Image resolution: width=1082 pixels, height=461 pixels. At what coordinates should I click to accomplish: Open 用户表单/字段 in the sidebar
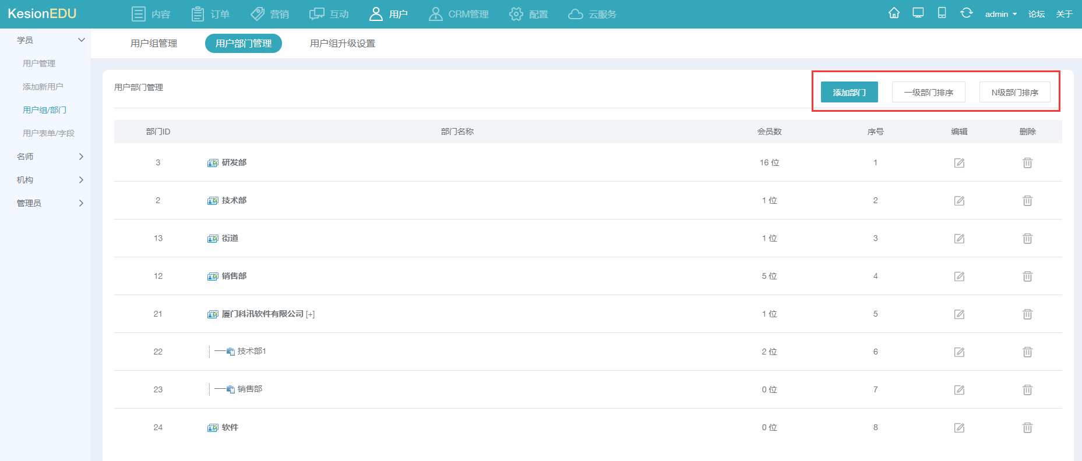[48, 133]
